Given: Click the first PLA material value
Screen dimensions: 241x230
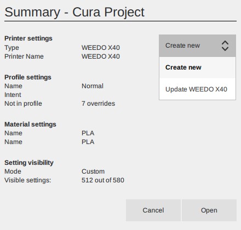Looking at the screenshot, I should (88, 133).
